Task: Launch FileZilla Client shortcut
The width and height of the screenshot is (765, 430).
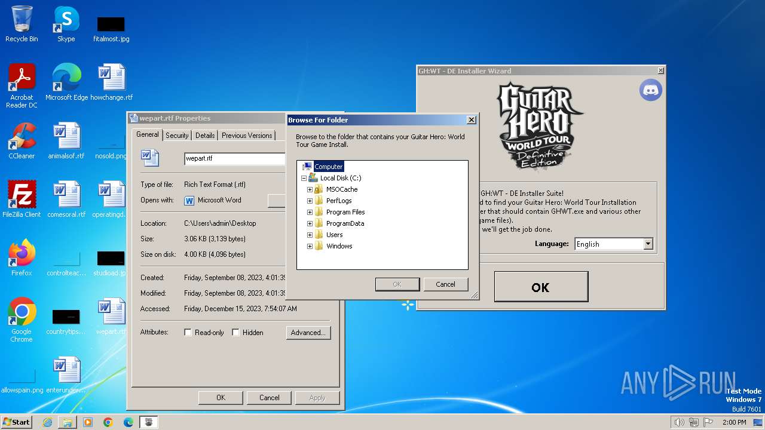Action: (x=22, y=199)
